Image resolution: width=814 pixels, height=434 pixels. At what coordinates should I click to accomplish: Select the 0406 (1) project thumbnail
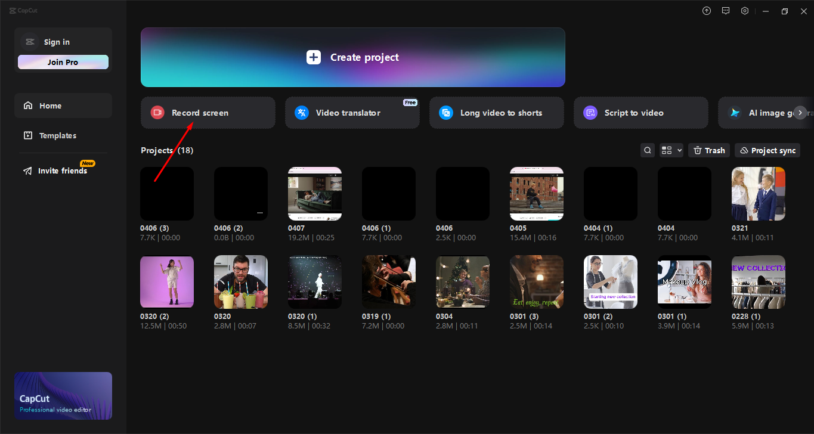389,194
